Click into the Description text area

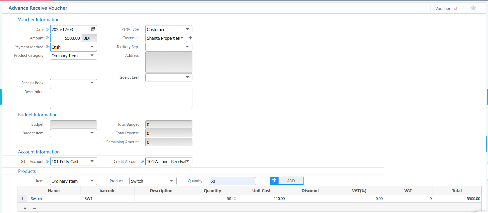coord(121,98)
